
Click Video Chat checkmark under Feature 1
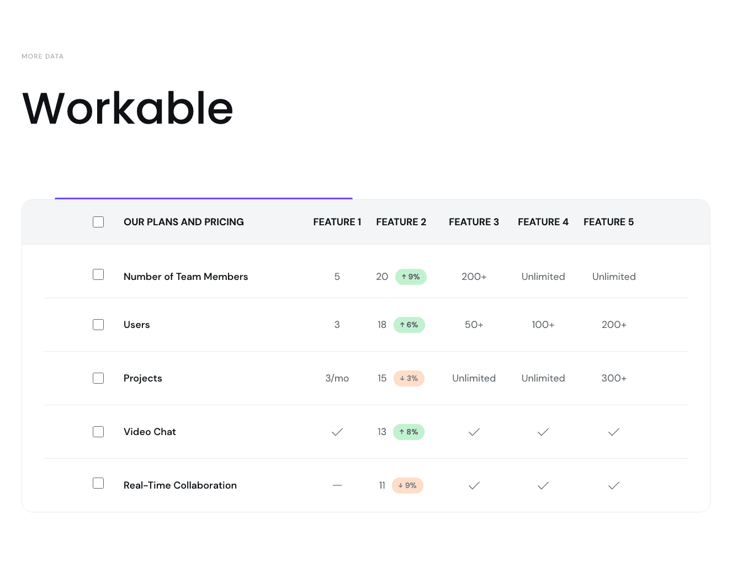(337, 432)
